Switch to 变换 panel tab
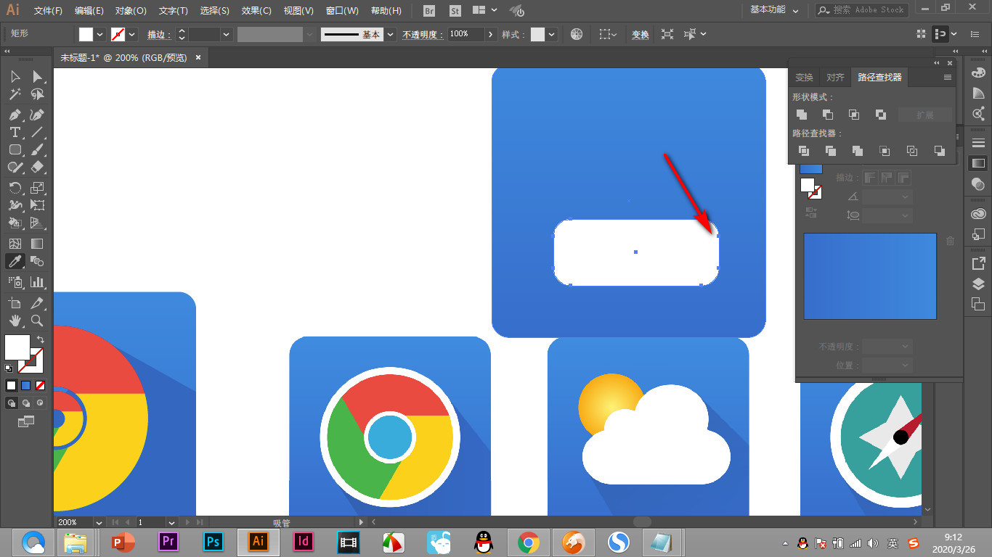Viewport: 992px width, 557px height. click(x=805, y=78)
